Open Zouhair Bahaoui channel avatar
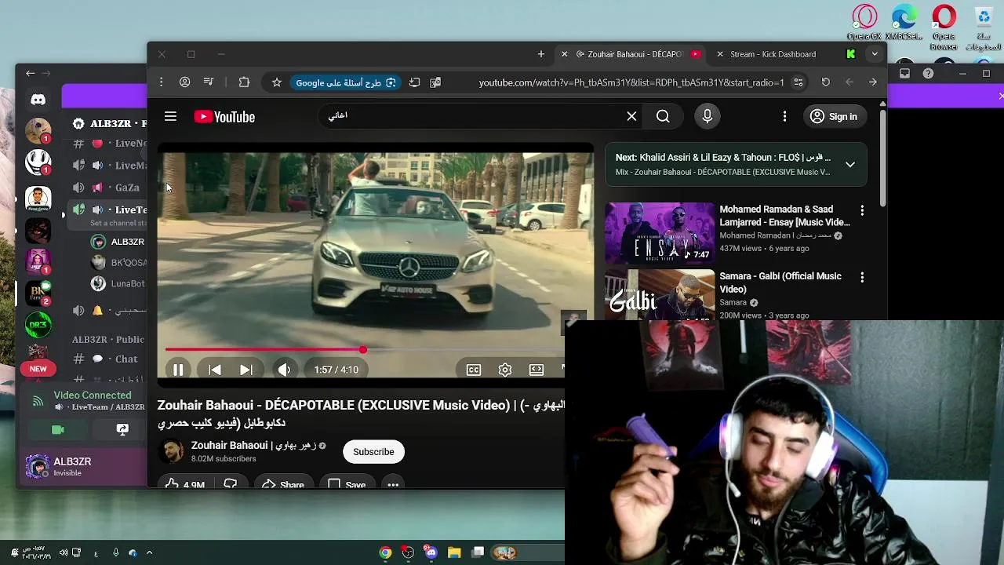The width and height of the screenshot is (1004, 565). (170, 451)
